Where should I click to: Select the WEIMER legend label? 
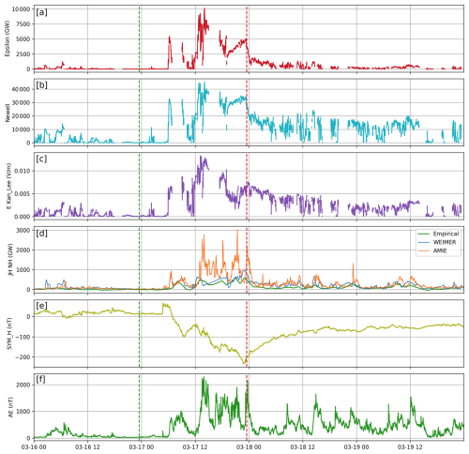tap(445, 242)
